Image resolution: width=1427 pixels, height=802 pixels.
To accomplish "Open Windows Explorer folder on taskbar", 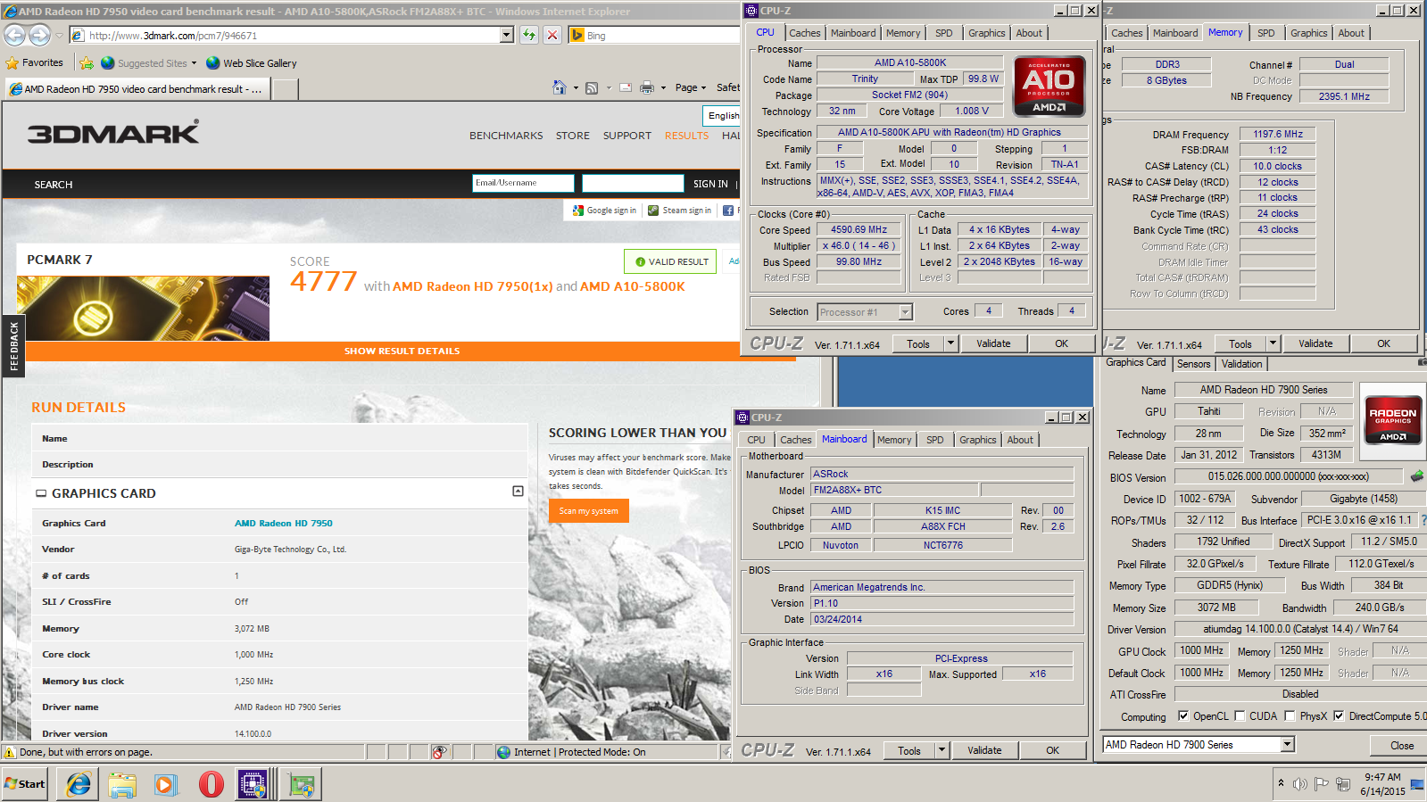I will click(x=122, y=784).
